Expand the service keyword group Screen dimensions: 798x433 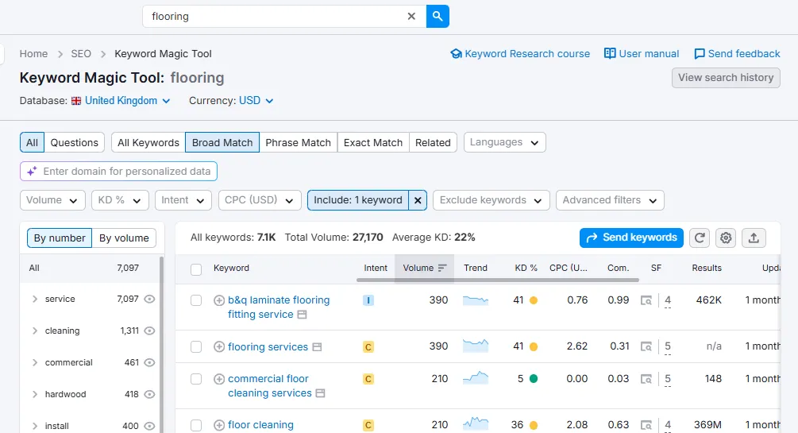tap(35, 299)
